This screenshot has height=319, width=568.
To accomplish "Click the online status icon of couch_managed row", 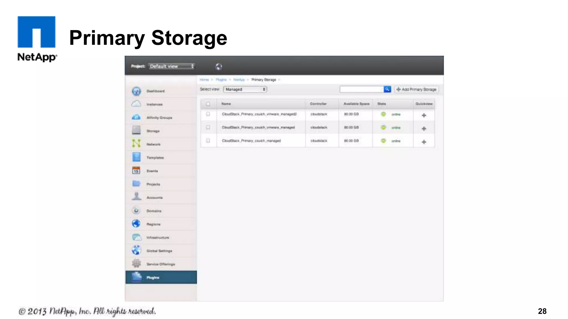I will pos(383,141).
